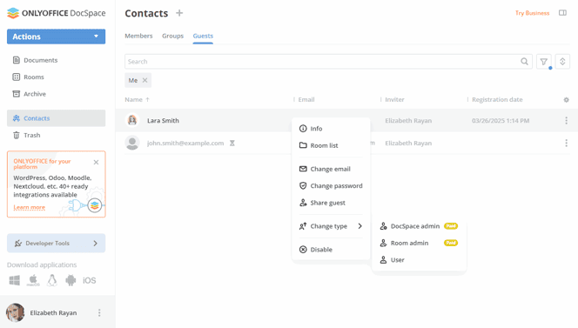Screen dimensions: 578x328
Task: Toggle the info panel icon
Action: (562, 13)
